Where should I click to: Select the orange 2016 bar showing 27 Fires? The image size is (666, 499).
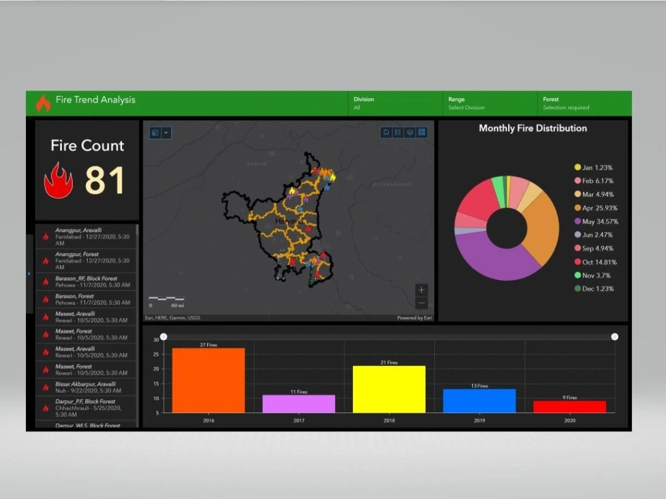coord(208,379)
